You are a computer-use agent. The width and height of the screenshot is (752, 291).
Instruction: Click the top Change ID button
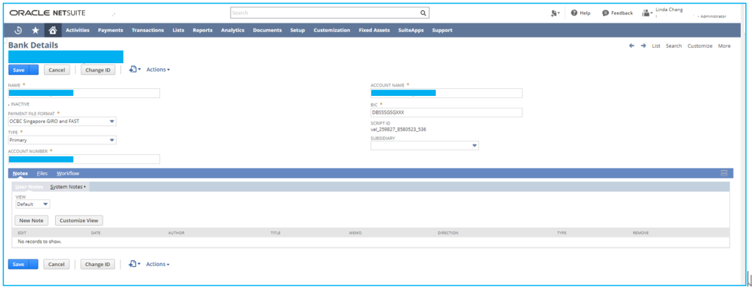[x=98, y=70]
